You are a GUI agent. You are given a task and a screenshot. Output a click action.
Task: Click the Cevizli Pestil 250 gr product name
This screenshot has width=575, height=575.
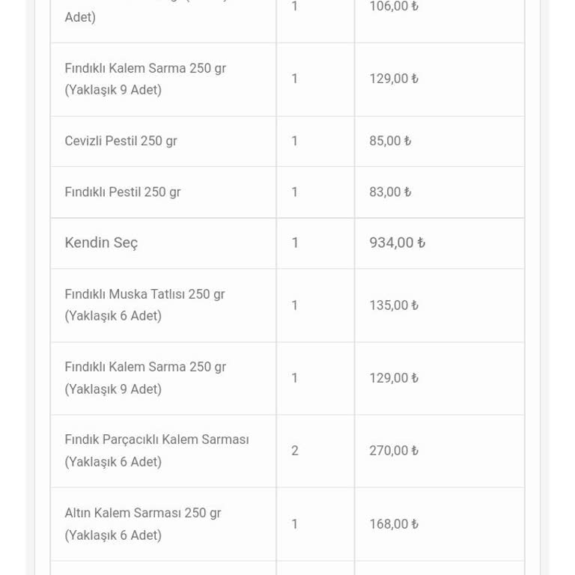tap(121, 141)
